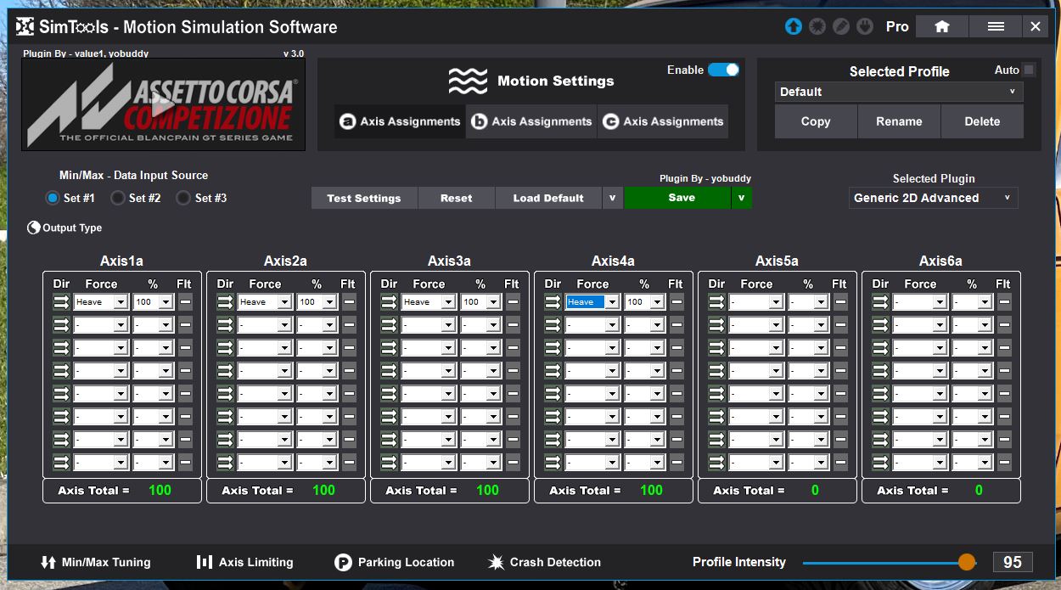Adjust the Profile Intensity slider handle
Screen dimensions: 1061x590
(x=967, y=562)
